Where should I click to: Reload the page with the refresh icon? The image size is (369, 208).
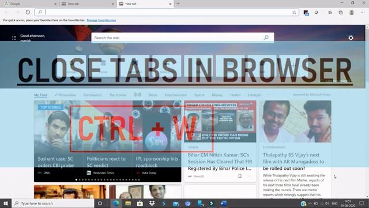pos(28,12)
